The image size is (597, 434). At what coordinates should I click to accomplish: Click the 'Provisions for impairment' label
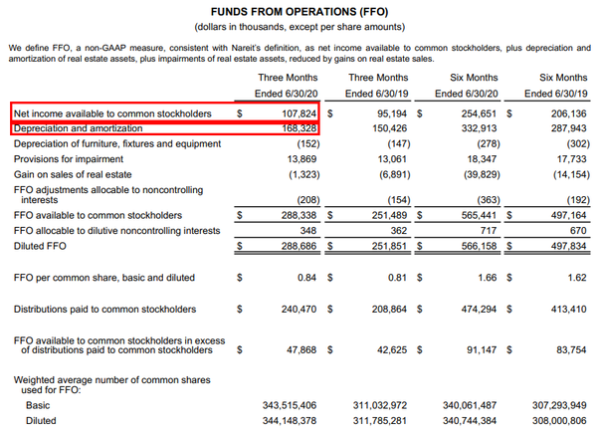click(69, 159)
